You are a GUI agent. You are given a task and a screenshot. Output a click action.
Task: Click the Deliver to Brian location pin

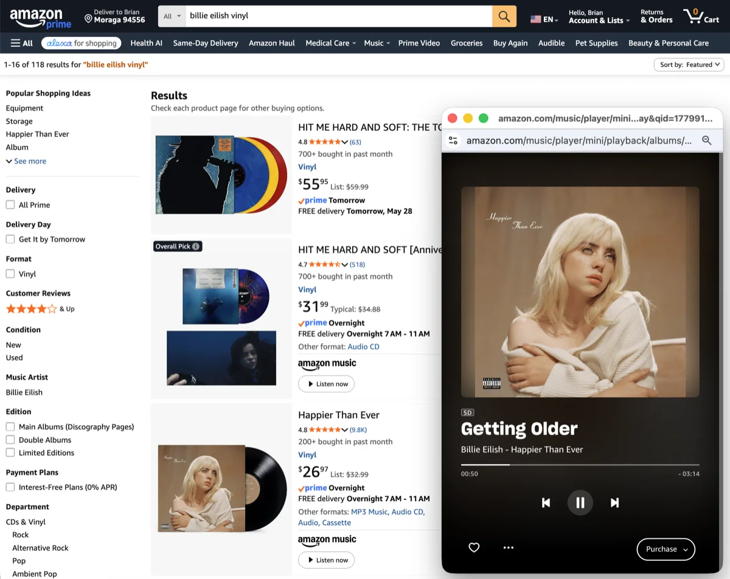click(88, 19)
